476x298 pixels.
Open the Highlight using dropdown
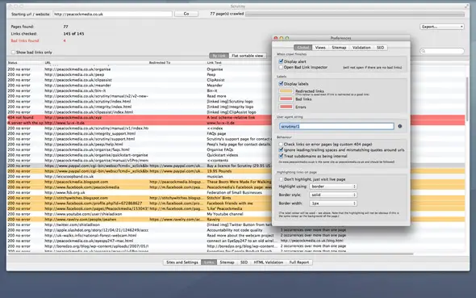point(332,187)
